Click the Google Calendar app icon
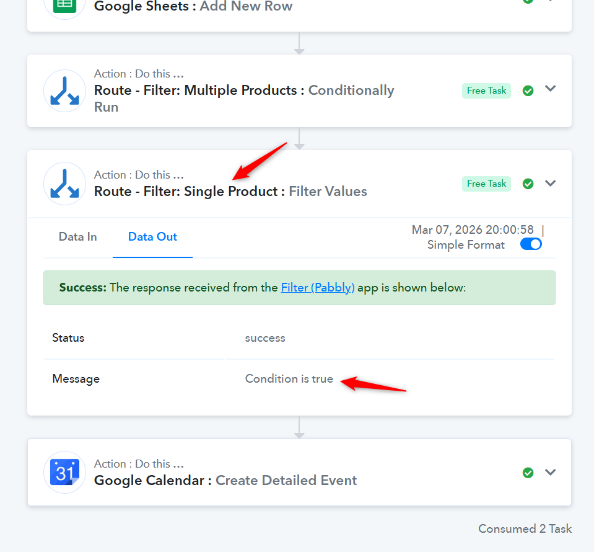594x552 pixels. point(64,472)
